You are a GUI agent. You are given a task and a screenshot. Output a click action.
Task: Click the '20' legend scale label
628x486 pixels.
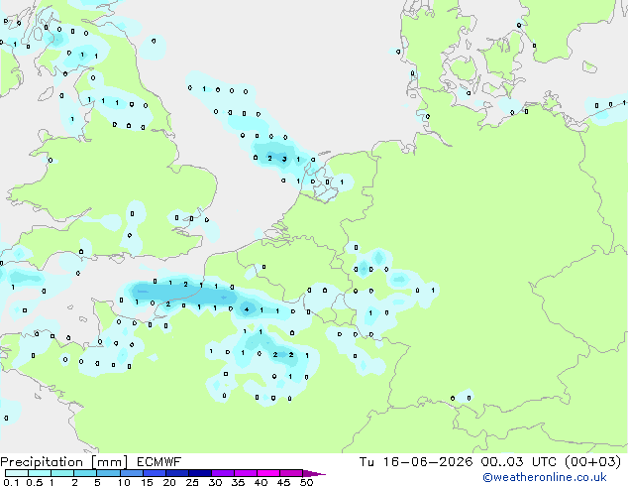pos(169,482)
